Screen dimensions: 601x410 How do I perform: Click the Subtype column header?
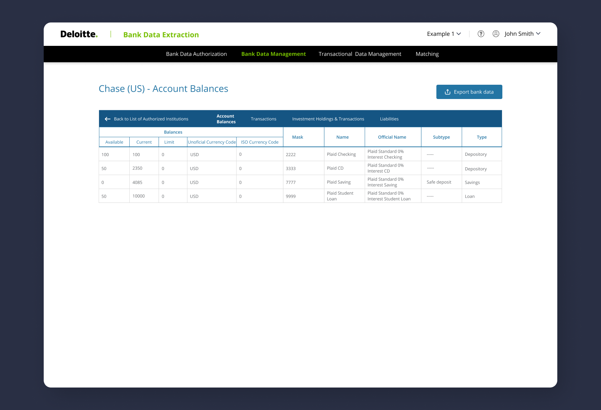[x=441, y=137]
